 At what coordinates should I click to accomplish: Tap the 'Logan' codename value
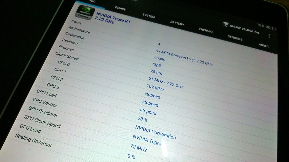(160, 58)
